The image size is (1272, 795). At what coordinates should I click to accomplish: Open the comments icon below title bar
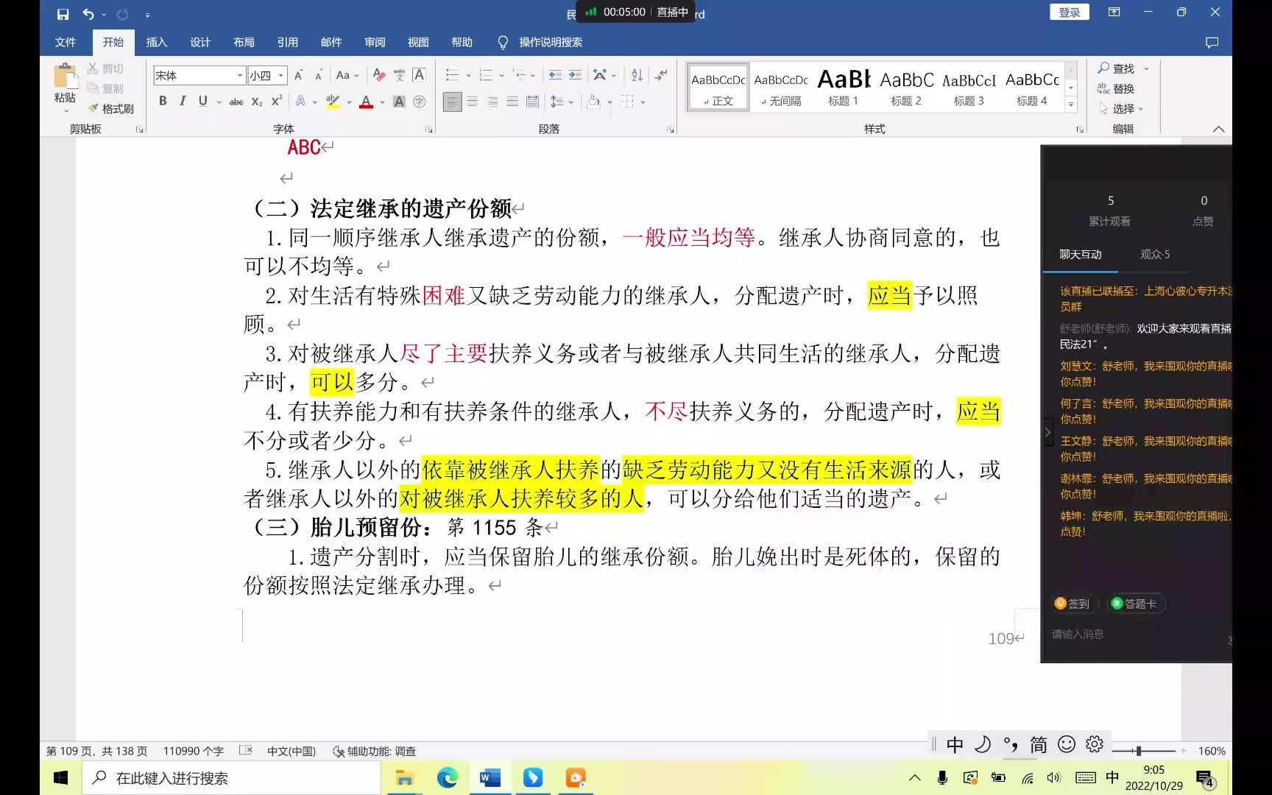pyautogui.click(x=1212, y=43)
